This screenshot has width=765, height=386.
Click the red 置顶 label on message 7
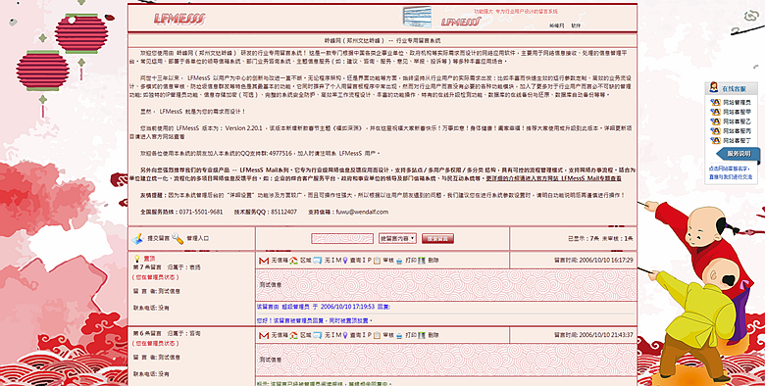tap(149, 259)
